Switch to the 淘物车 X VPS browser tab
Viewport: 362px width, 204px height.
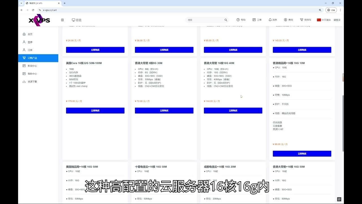[37, 3]
